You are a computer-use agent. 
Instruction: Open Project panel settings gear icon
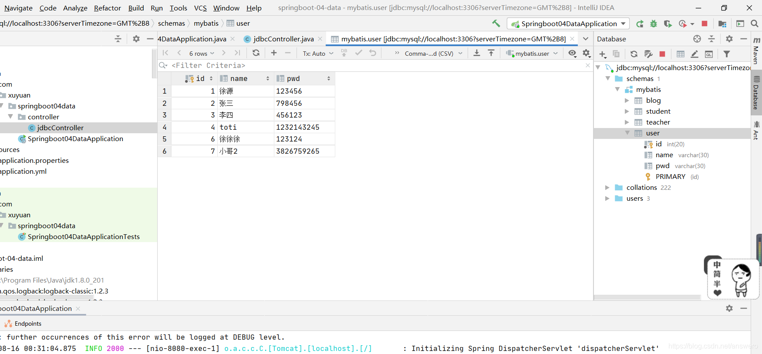(136, 39)
